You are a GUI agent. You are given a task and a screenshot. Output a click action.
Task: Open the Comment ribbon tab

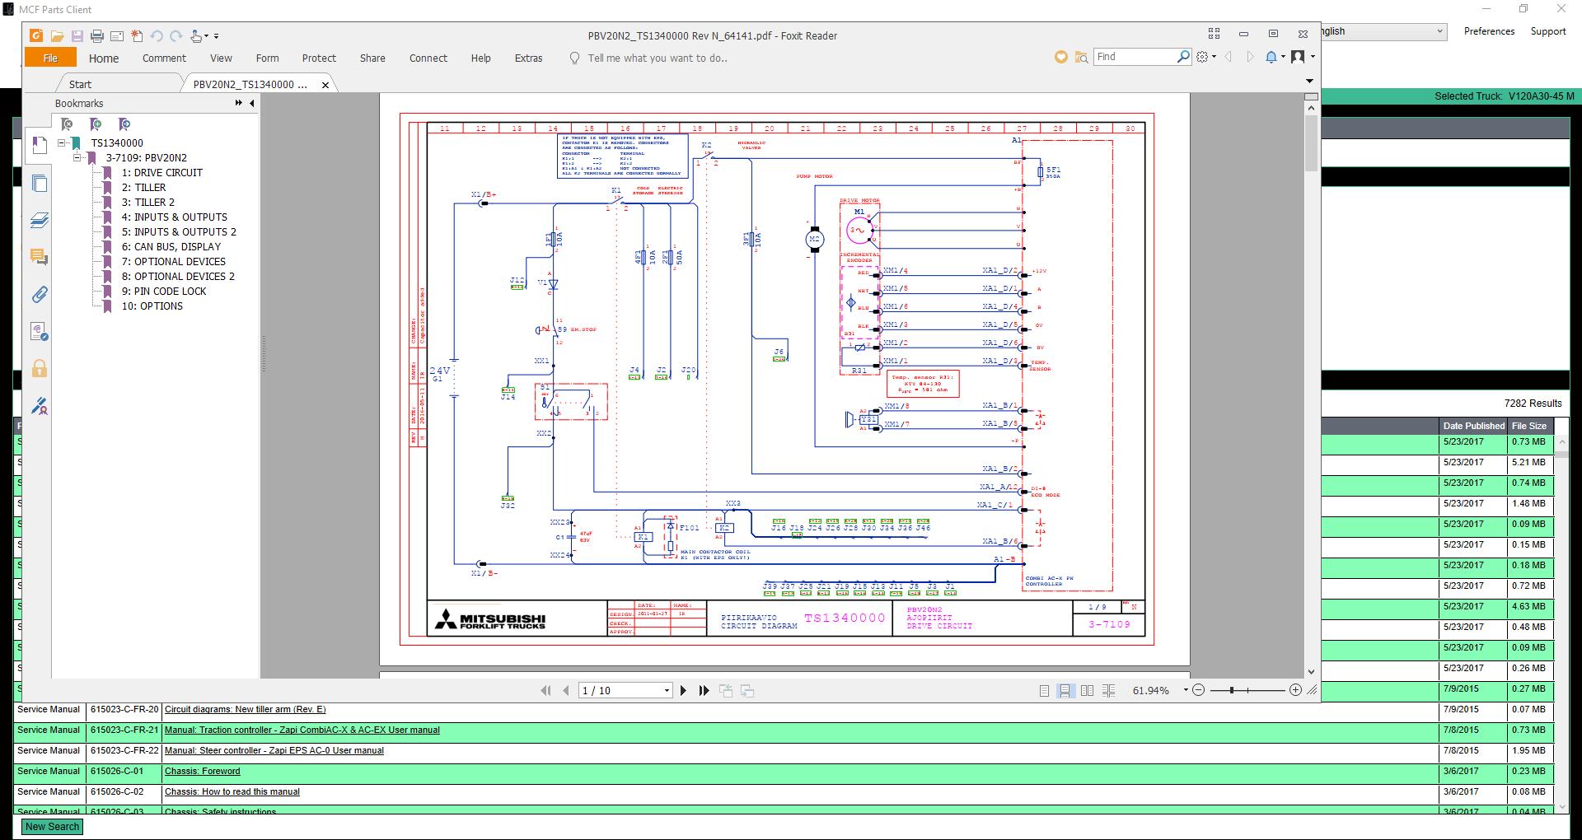coord(164,58)
